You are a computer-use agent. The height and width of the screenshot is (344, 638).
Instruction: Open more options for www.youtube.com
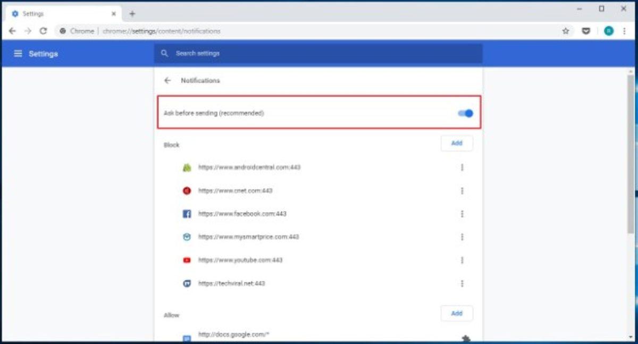coord(463,260)
